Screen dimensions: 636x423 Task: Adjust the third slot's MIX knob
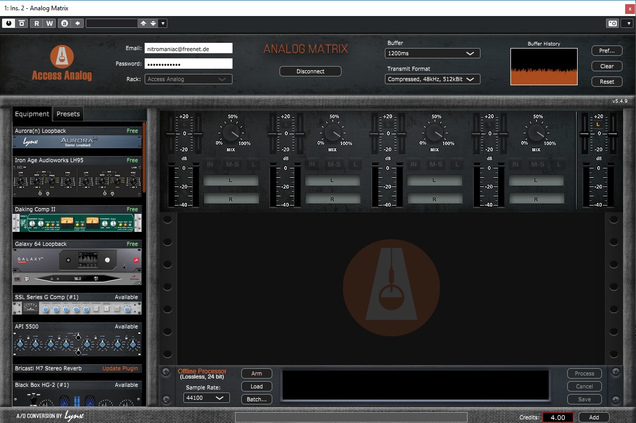[x=435, y=133]
